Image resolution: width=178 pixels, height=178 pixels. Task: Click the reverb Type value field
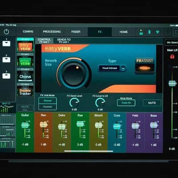pos(109,68)
